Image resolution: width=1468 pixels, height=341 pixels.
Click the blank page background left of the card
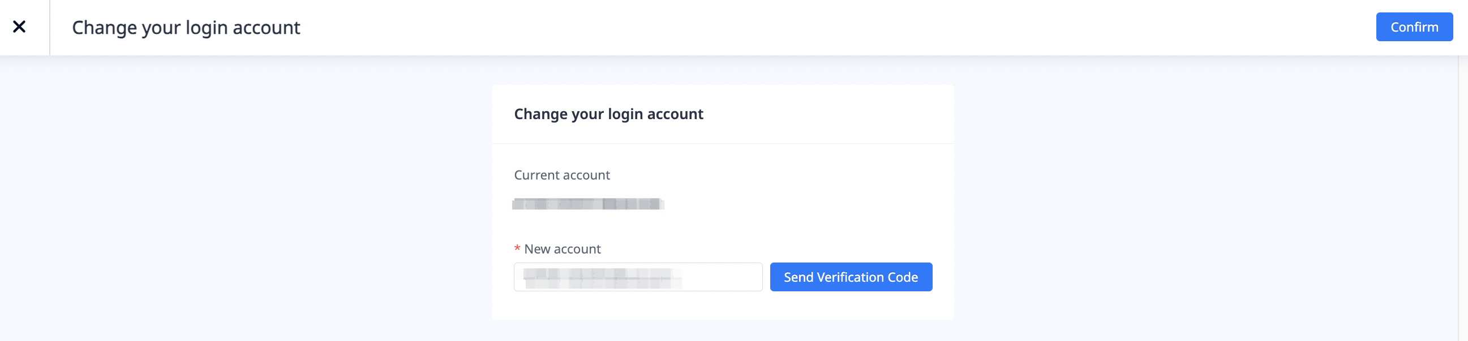click(x=245, y=199)
